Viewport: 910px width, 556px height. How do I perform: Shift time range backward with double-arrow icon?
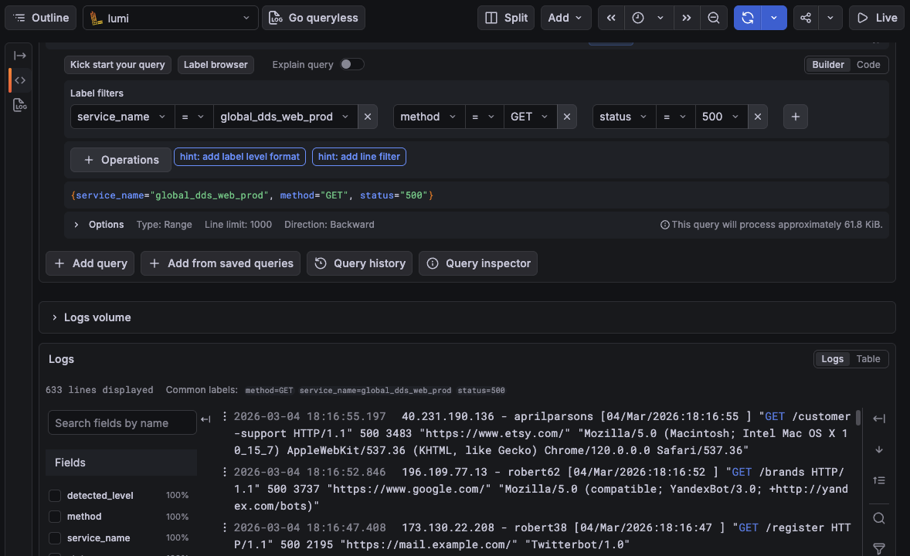610,18
